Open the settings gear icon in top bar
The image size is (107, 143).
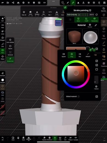click(x=94, y=2)
